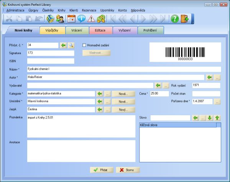Screen dimensions: 230x182
Task: Move keyword up with green up arrow
Action: tap(217, 117)
